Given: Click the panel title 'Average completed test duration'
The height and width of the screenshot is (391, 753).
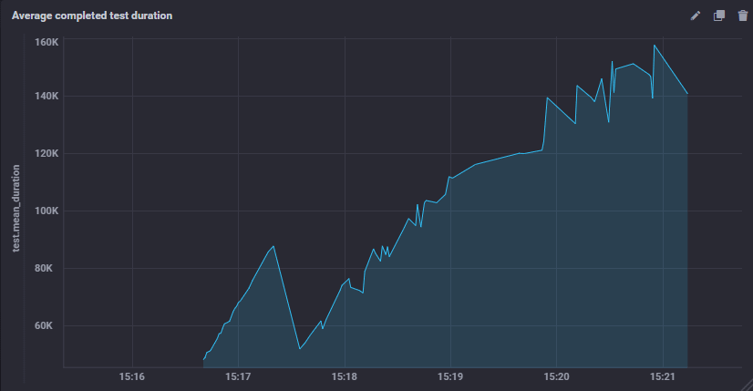Looking at the screenshot, I should [x=92, y=15].
